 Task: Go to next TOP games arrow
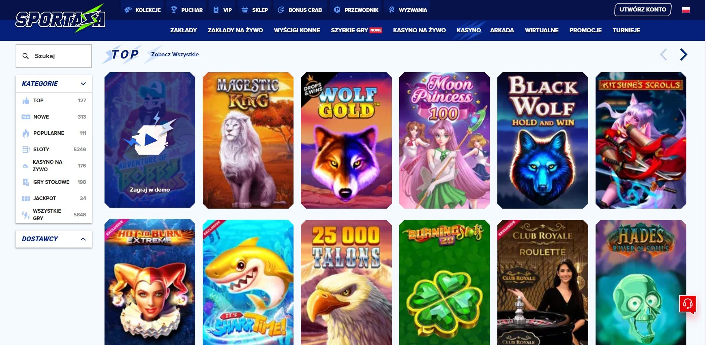pyautogui.click(x=683, y=54)
